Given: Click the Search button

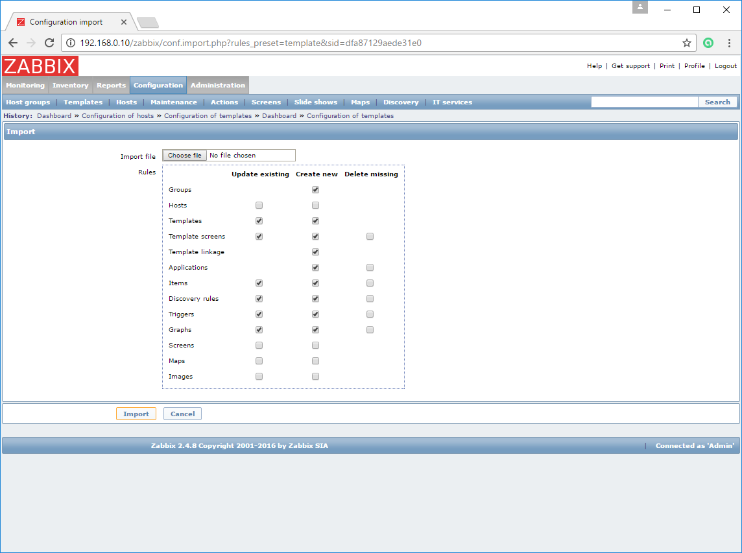Looking at the screenshot, I should click(x=717, y=102).
